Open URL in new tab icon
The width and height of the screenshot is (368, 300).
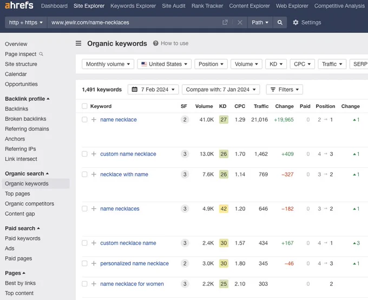225,22
